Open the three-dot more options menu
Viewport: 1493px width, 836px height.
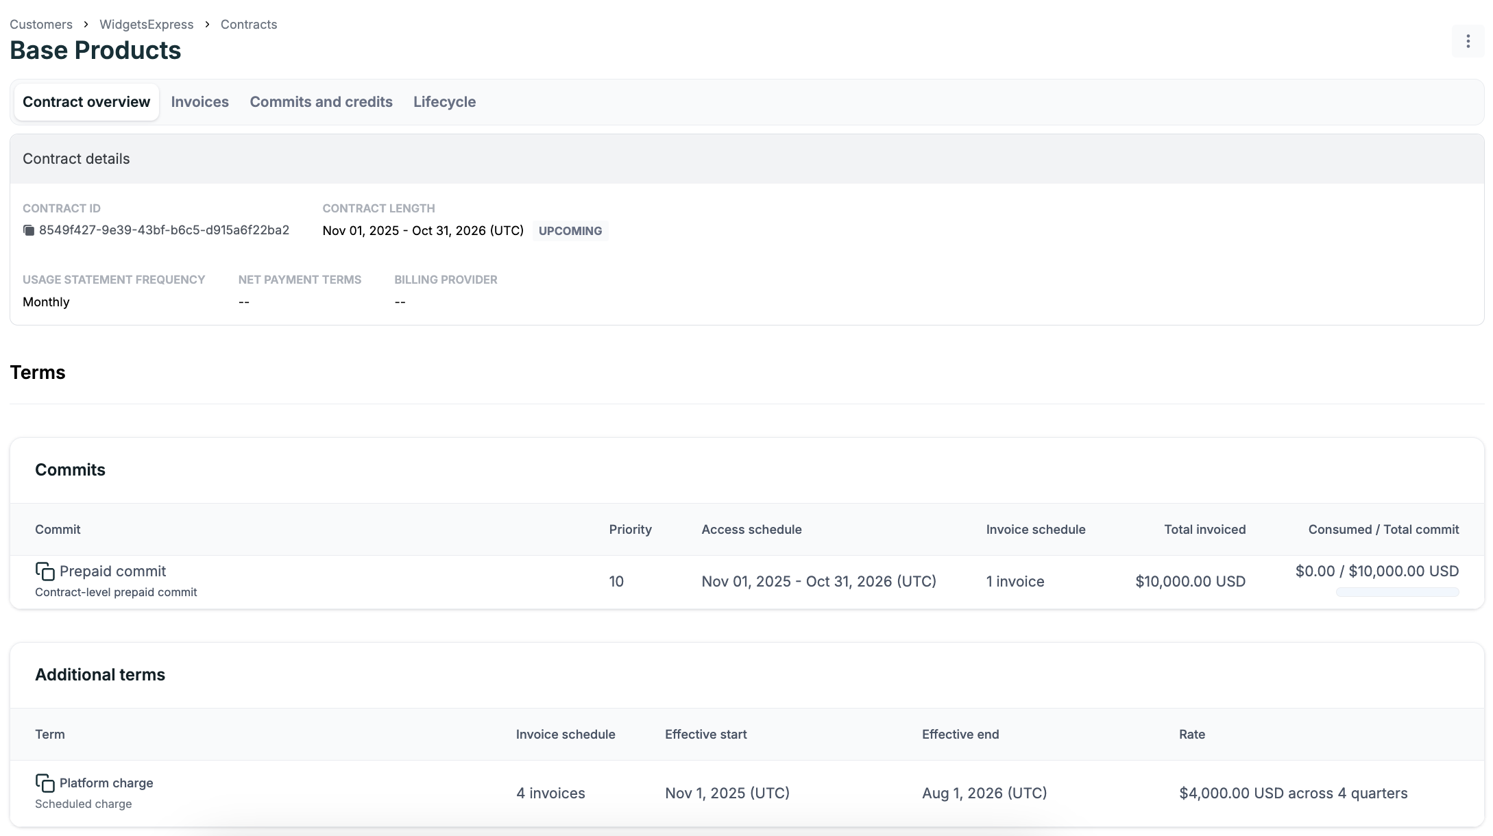click(x=1468, y=41)
